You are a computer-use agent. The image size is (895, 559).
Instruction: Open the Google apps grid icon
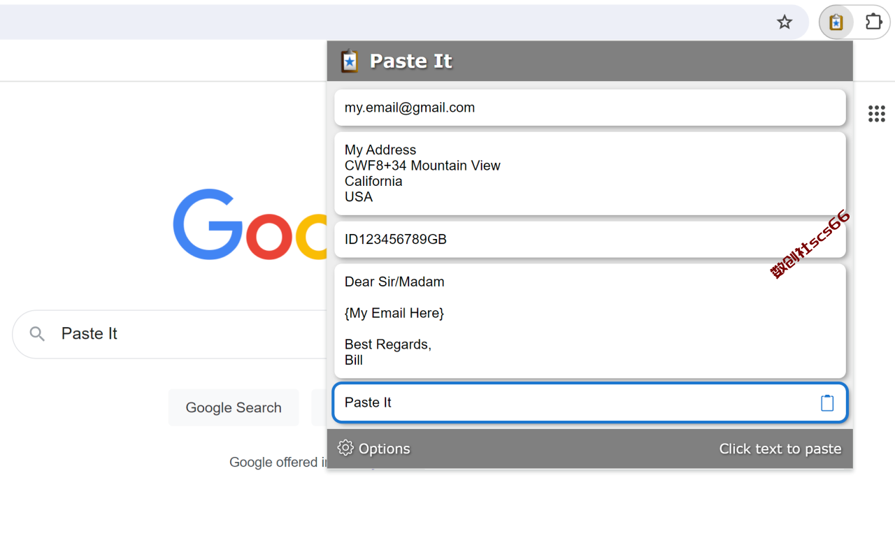877,114
